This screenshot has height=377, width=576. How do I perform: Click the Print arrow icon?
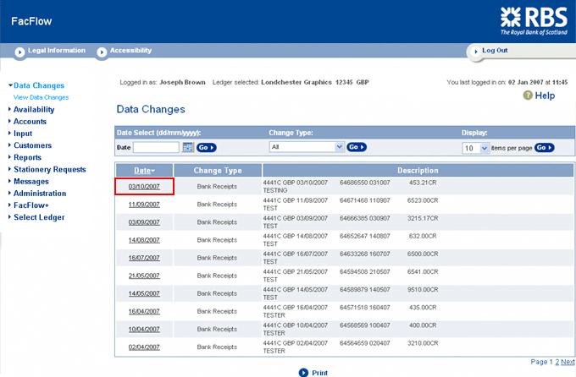(x=303, y=373)
